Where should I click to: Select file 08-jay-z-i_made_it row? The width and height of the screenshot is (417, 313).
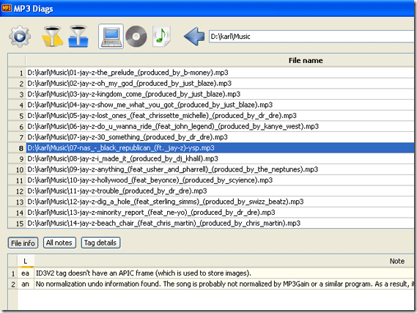(220, 159)
